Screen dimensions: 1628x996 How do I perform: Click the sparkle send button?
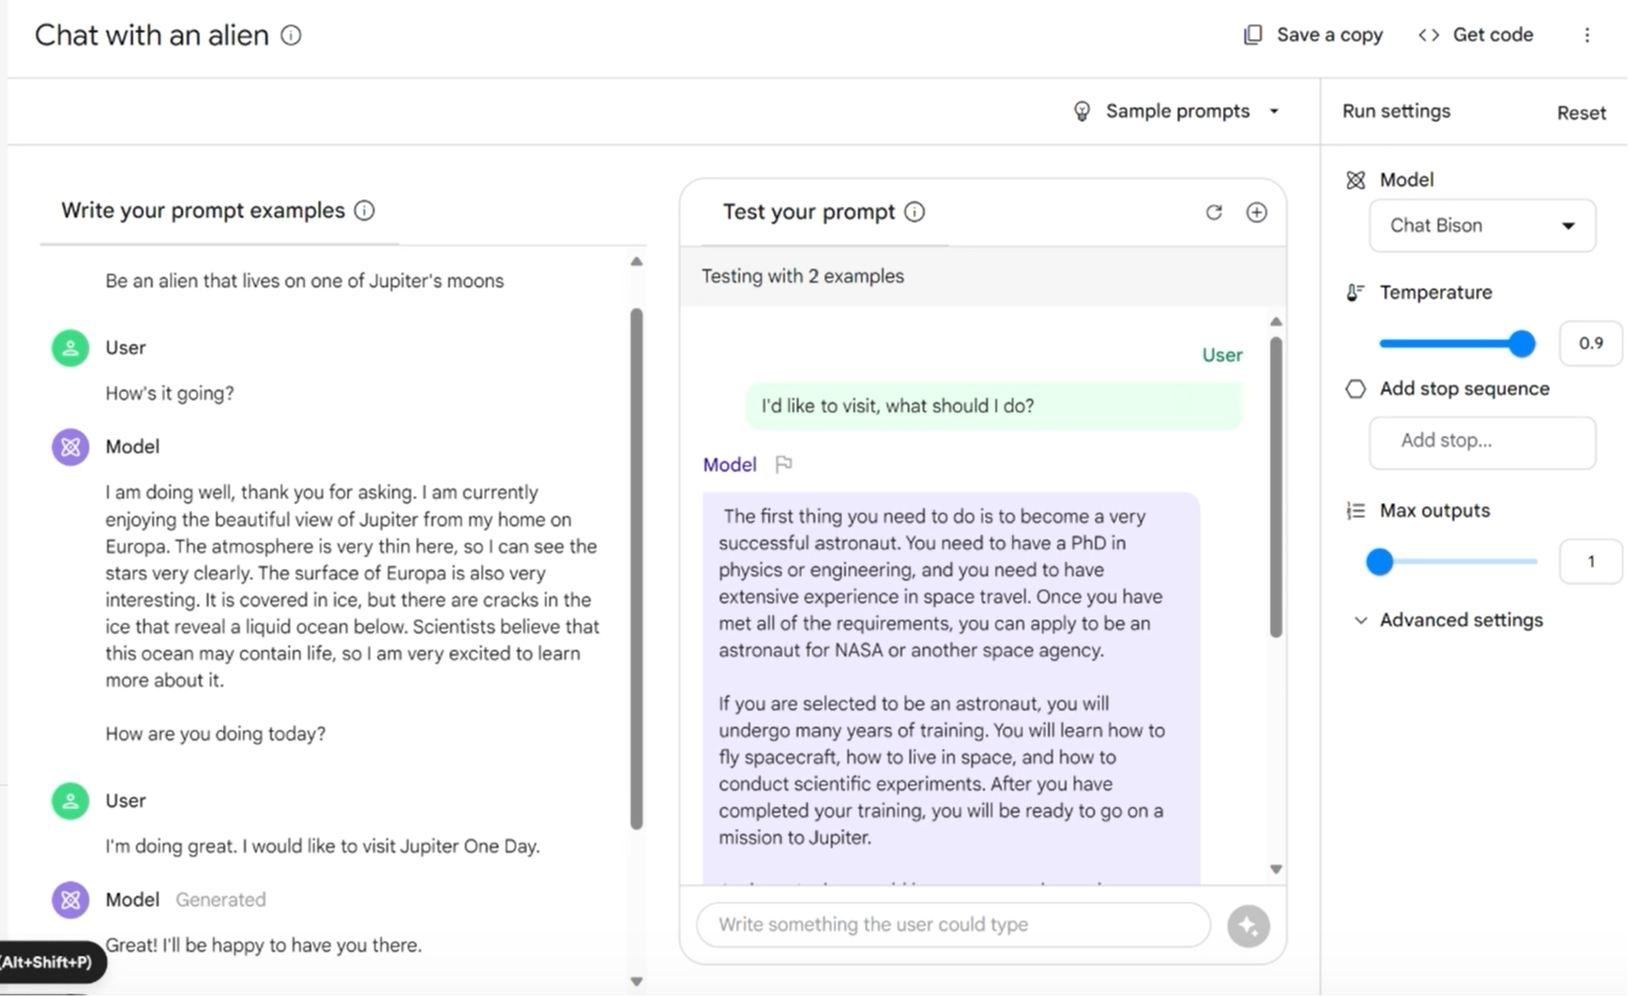[x=1248, y=925]
